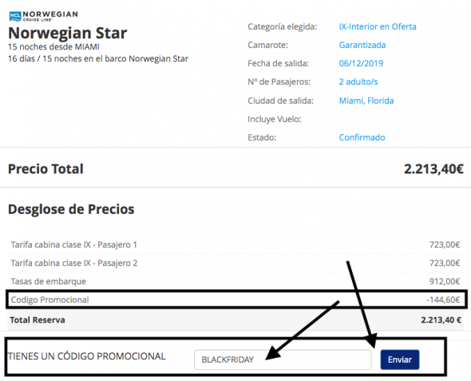
Task: Click the 912,00€ boarding tax amount
Action: coord(445,281)
